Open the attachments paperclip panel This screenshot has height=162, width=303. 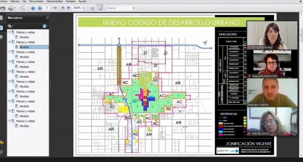tap(2, 152)
